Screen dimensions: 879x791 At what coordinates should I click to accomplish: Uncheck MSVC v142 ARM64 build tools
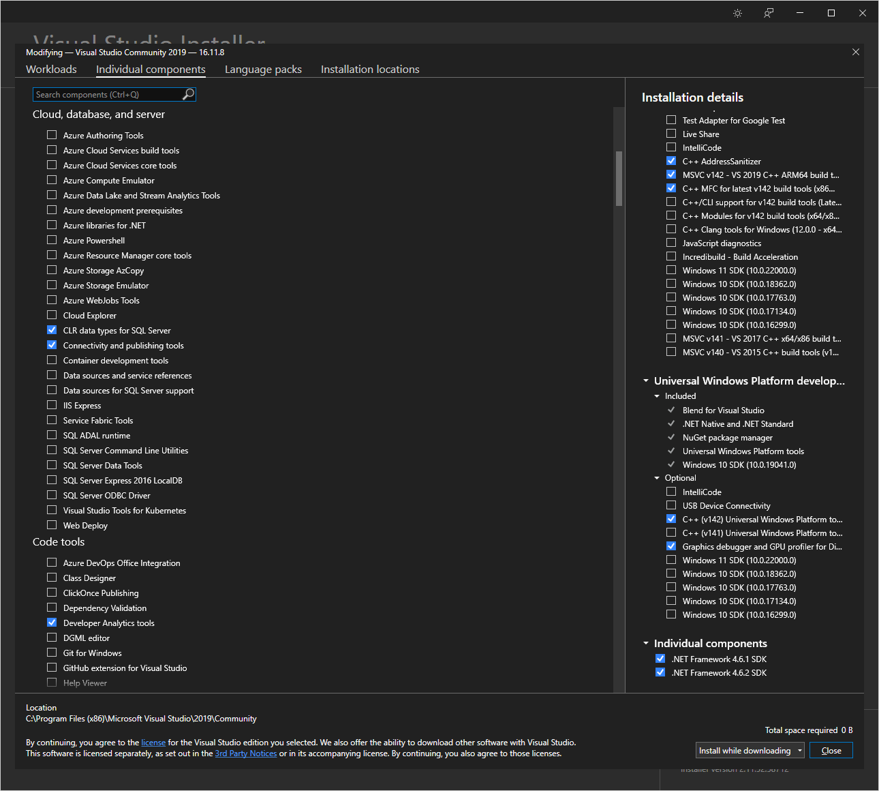click(x=671, y=175)
